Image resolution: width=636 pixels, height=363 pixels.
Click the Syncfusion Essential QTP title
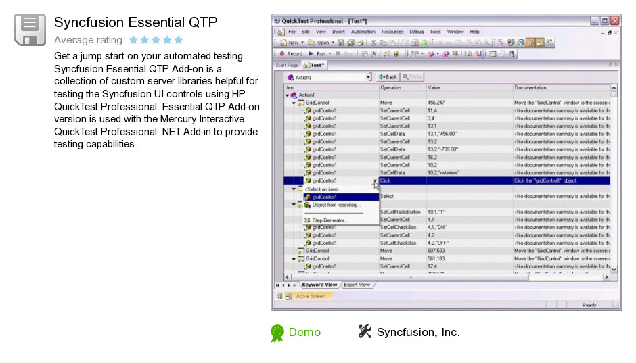coord(135,22)
